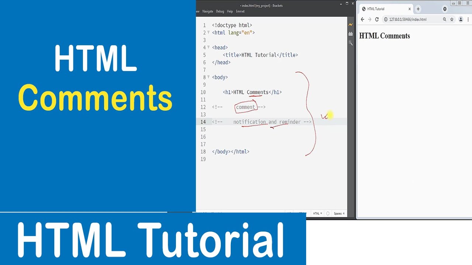This screenshot has width=472, height=265.
Task: Bookmark the page with the star icon
Action: tap(452, 20)
